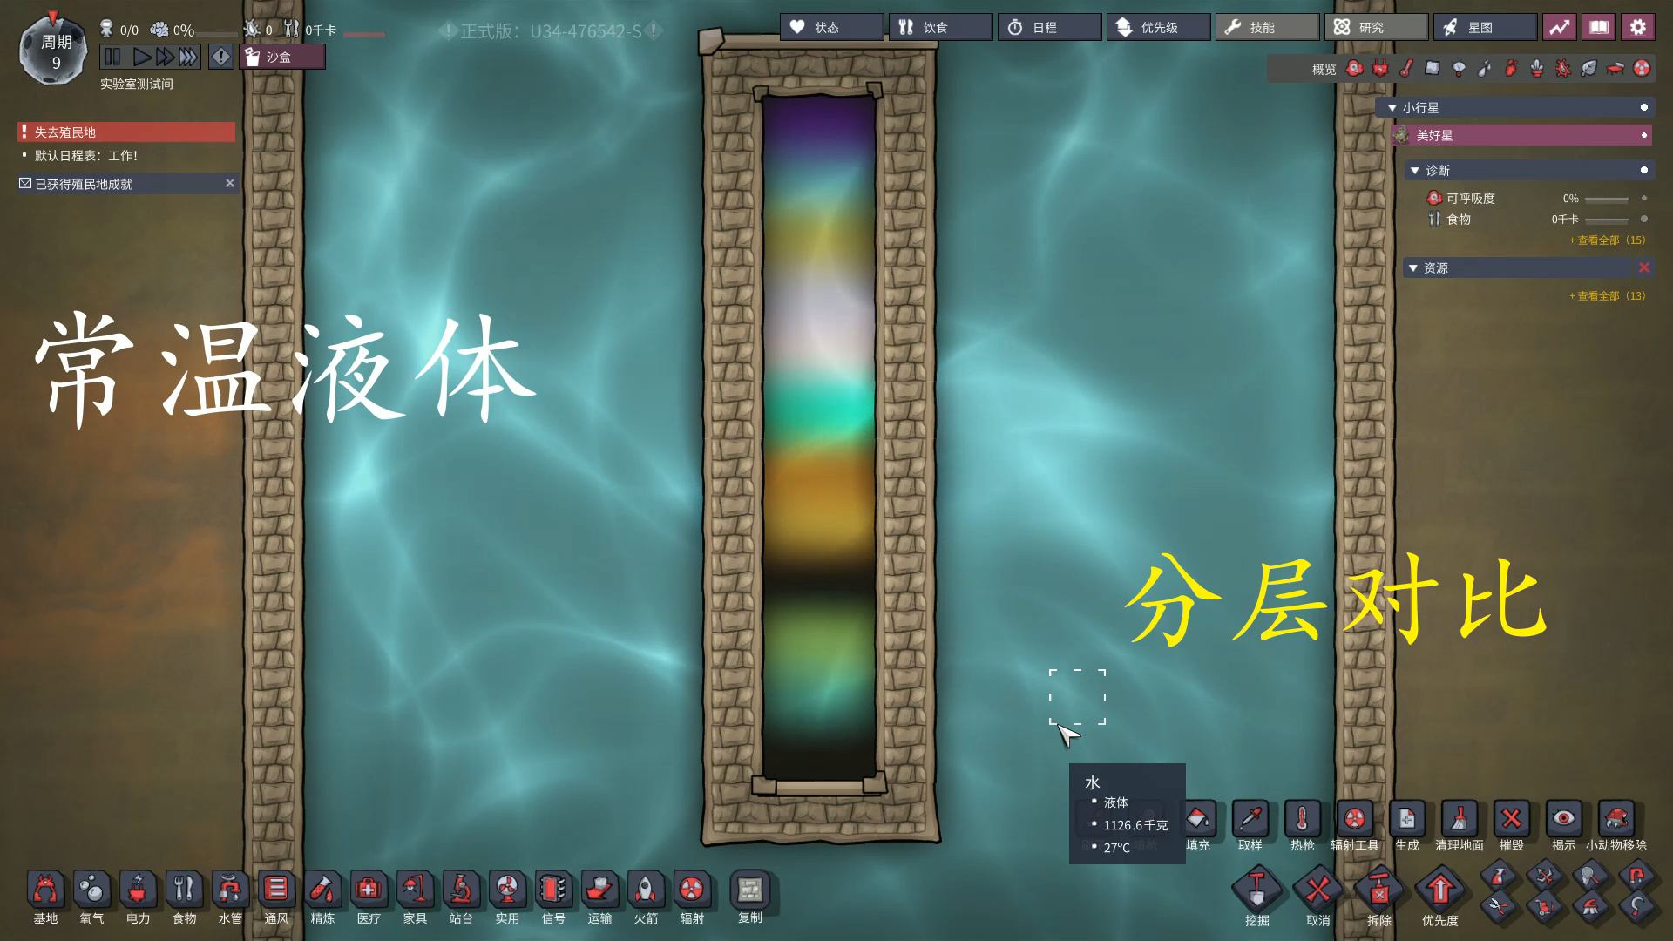This screenshot has height=941, width=1673.
Task: Select the sandbox 辐射工具 (Radiation) tool
Action: click(1355, 819)
